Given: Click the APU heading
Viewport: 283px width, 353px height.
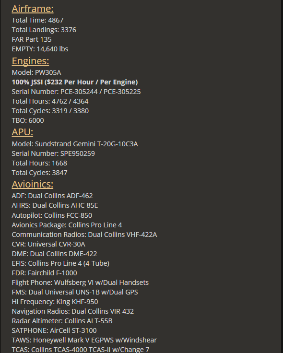Looking at the screenshot, I should coord(23,132).
